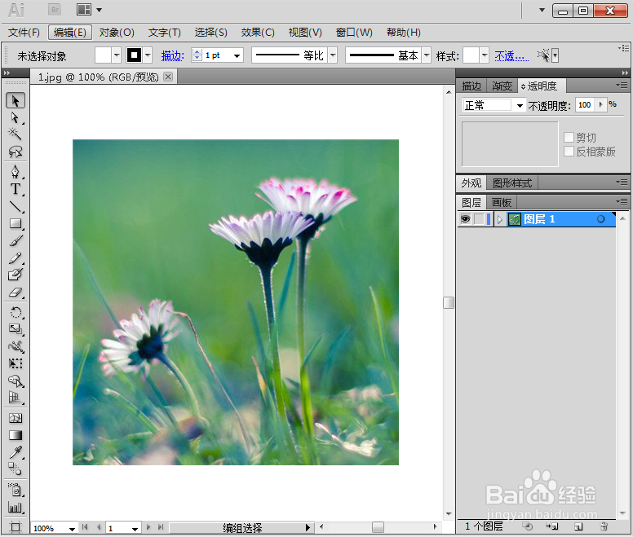
Task: Select the Artboard tool
Action: [15, 527]
